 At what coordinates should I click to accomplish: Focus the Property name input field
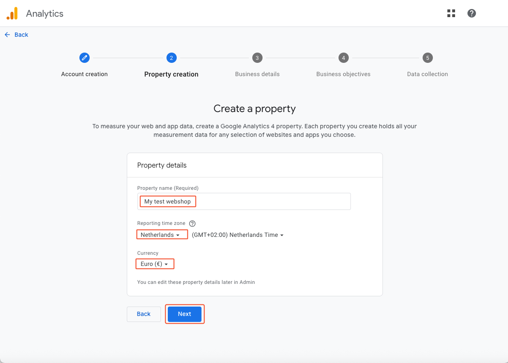click(244, 201)
